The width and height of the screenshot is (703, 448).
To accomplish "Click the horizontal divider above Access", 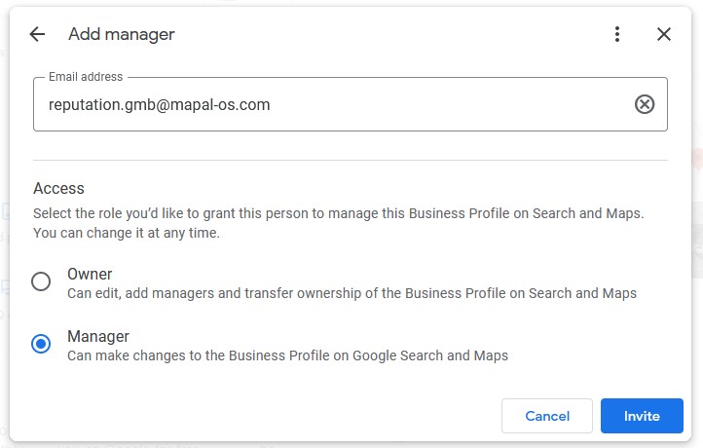I will pyautogui.click(x=351, y=160).
